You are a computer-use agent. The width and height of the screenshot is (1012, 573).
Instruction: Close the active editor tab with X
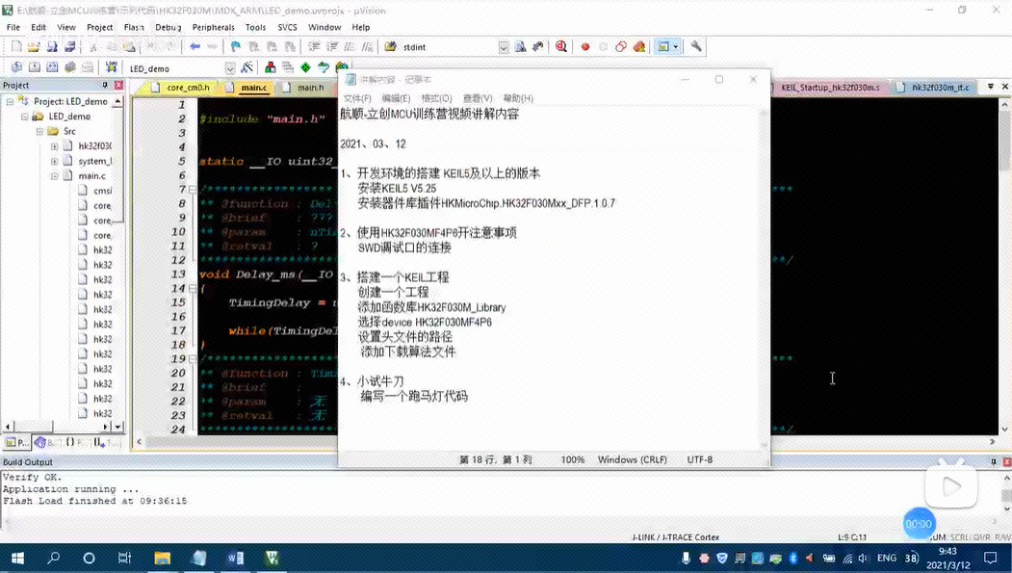(1005, 87)
